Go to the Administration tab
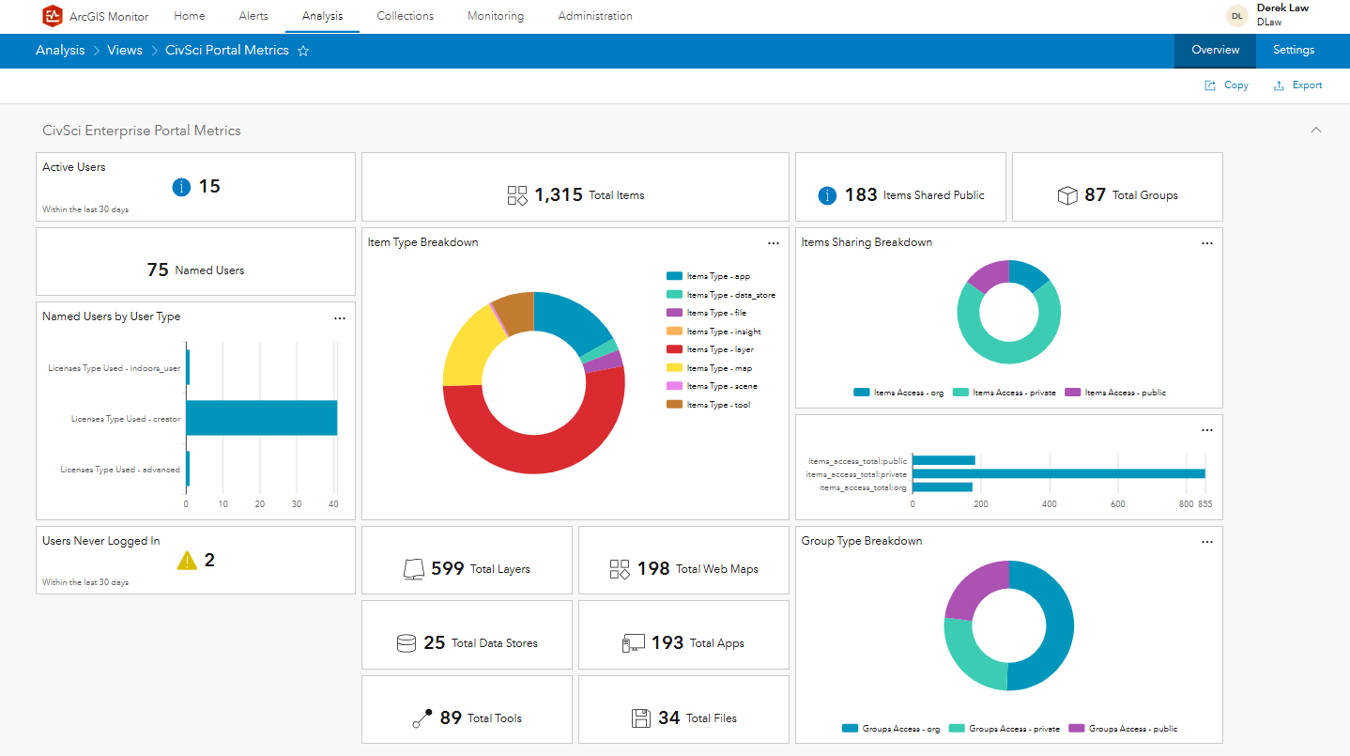Screen dimensions: 1350x756 (x=595, y=16)
